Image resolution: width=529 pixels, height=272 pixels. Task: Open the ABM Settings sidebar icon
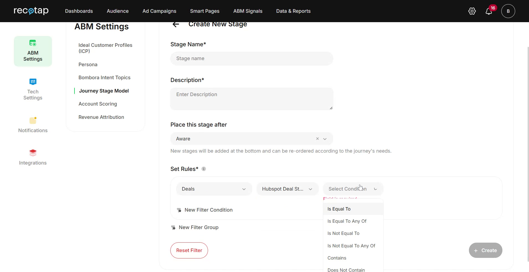pyautogui.click(x=33, y=51)
